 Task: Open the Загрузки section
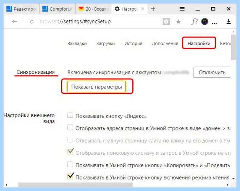pos(106,43)
